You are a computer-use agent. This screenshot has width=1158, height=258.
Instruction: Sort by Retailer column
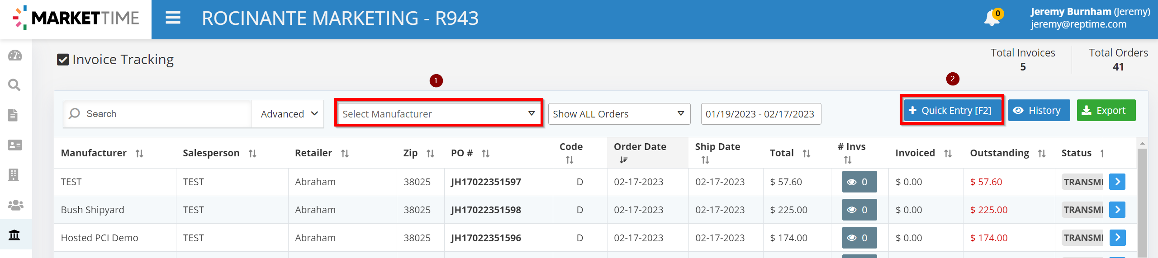tap(345, 154)
